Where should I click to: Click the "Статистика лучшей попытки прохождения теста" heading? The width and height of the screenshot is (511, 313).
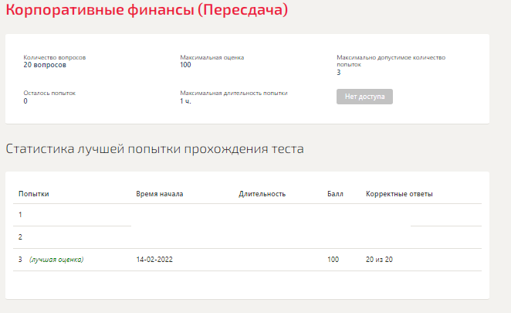154,148
